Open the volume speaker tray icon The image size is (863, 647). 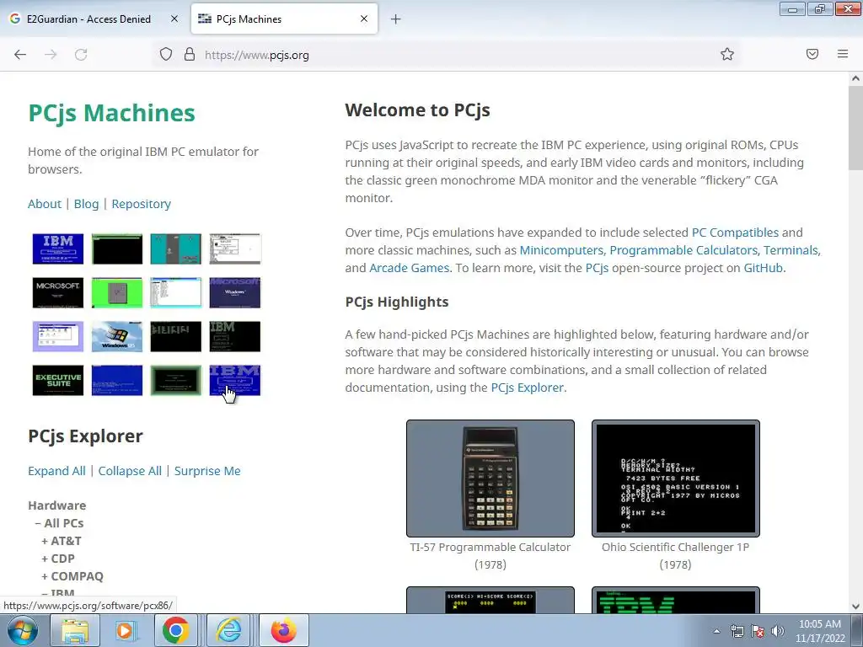click(x=778, y=631)
